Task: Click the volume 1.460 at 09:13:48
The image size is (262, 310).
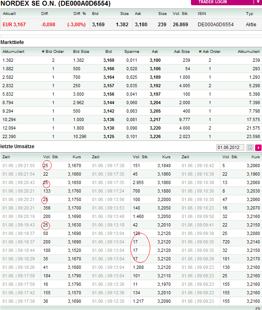Action: [138, 216]
